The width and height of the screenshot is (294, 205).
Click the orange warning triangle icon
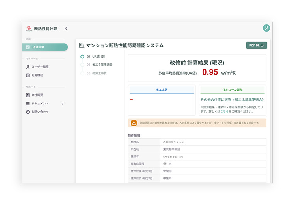[x=134, y=123]
